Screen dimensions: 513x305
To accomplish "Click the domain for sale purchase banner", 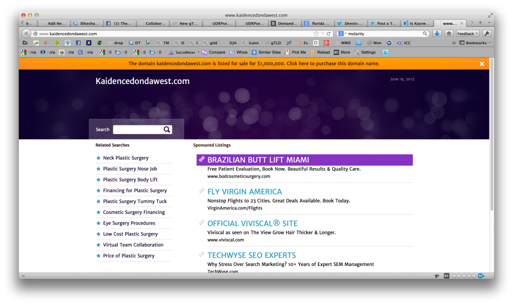I will tap(254, 63).
